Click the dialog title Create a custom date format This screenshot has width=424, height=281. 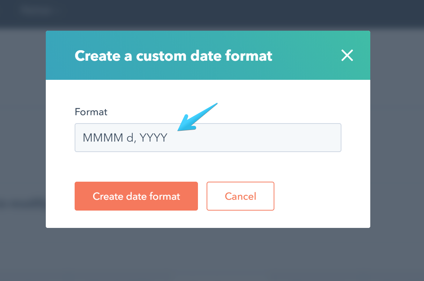(173, 56)
